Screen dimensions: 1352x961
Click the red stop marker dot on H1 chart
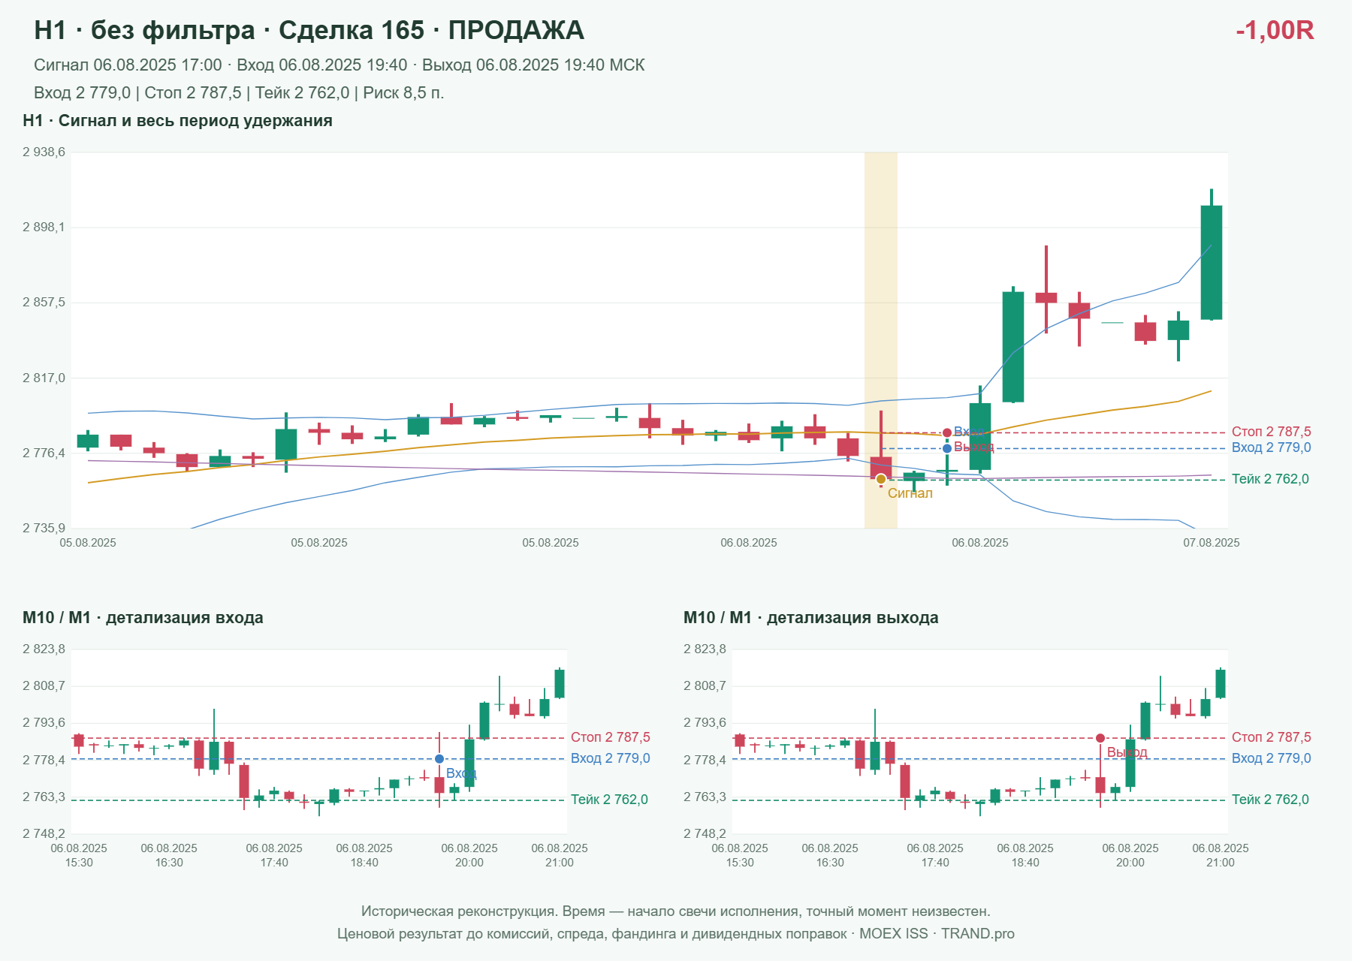(947, 432)
